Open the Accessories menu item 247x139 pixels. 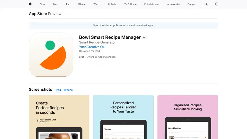[174, 4]
